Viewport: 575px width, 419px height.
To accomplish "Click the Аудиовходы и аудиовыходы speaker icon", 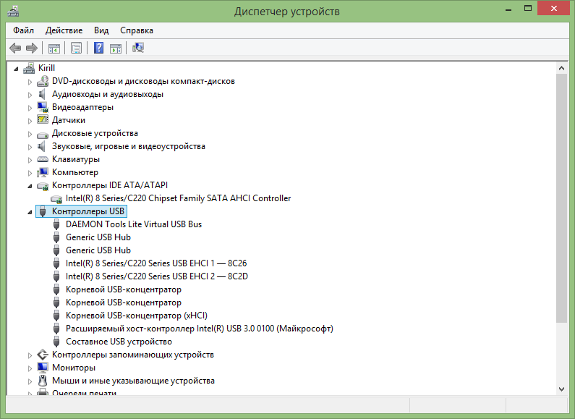I will 43,94.
